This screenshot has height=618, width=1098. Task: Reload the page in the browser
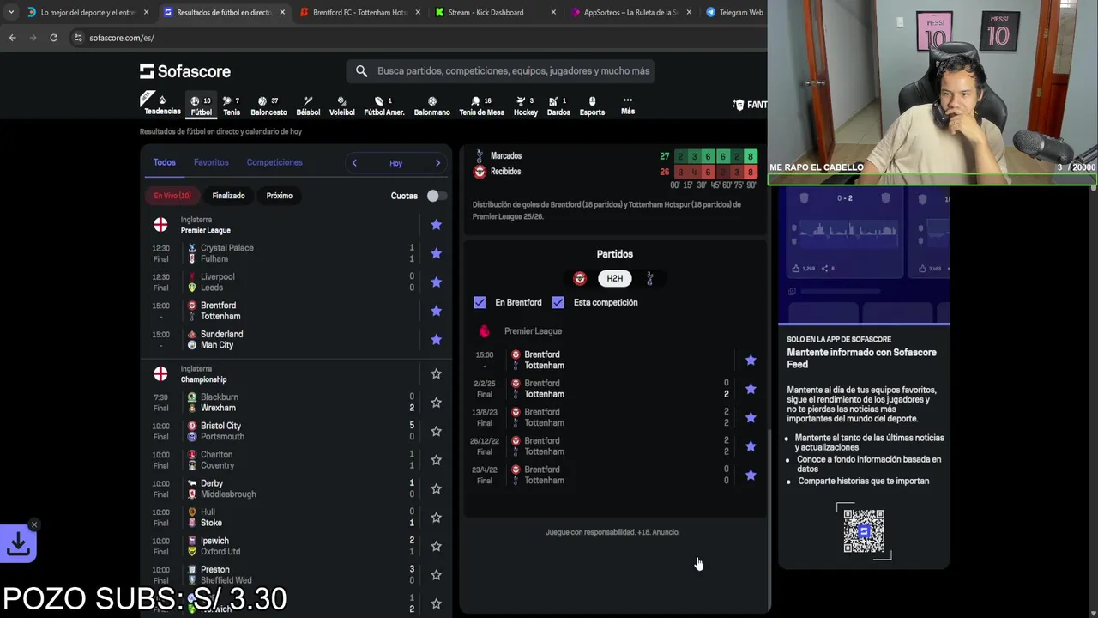tap(53, 38)
